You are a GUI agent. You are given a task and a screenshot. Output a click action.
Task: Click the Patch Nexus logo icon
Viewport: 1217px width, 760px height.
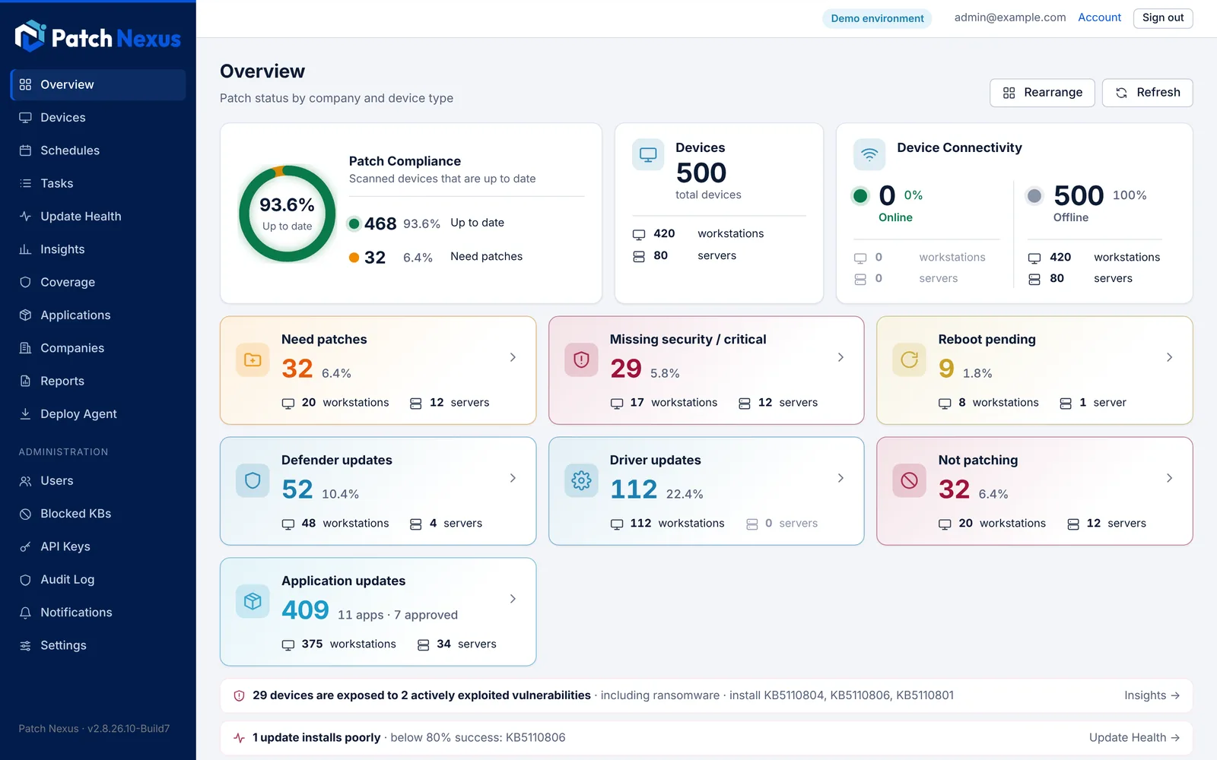pos(30,36)
